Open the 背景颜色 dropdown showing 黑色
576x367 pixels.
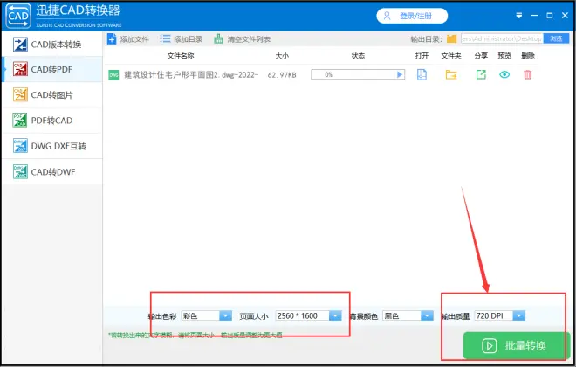point(408,315)
